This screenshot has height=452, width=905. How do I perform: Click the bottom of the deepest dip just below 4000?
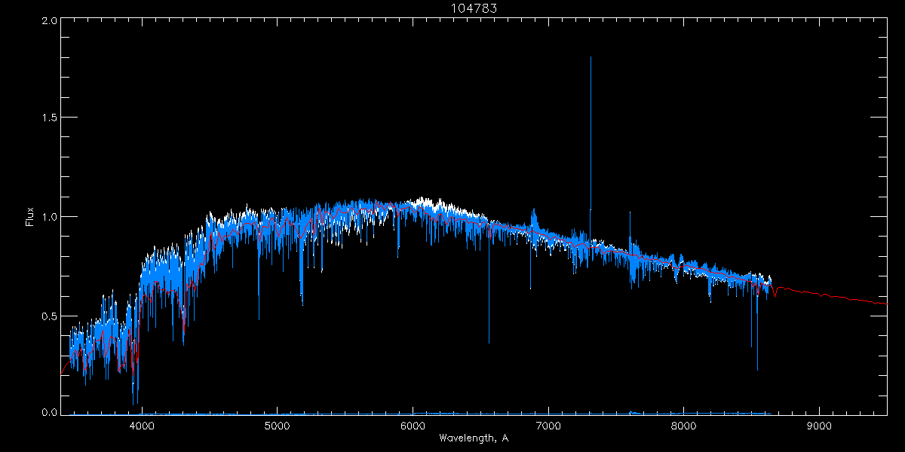(133, 405)
